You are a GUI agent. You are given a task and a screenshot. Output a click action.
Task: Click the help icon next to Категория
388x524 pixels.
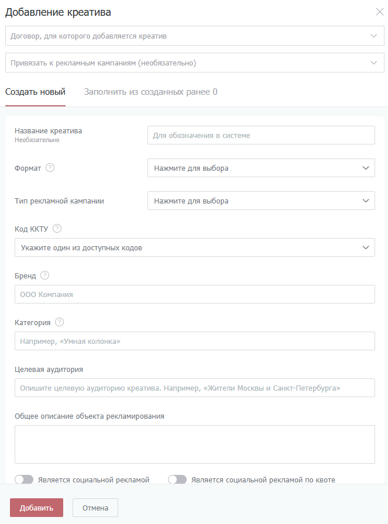click(59, 322)
